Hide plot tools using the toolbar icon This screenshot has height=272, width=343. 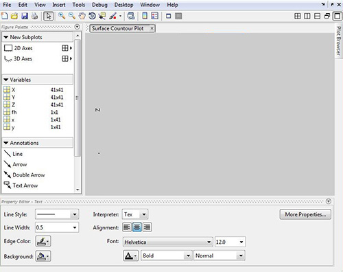[x=169, y=16]
